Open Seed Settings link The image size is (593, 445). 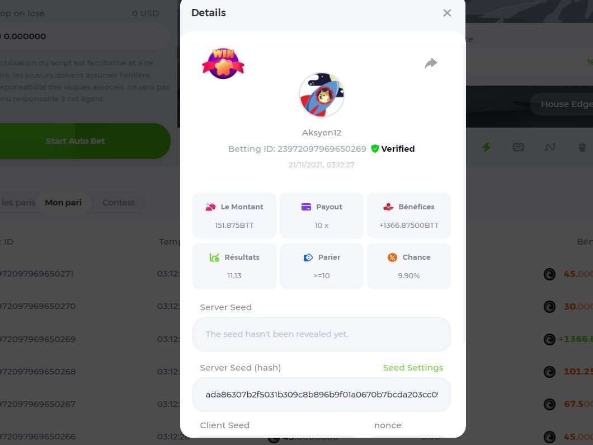(x=413, y=368)
